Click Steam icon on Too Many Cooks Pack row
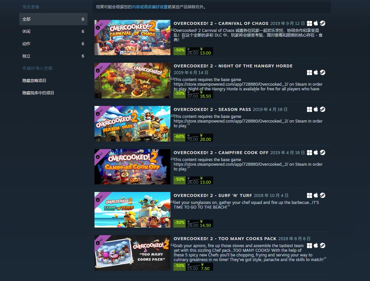 click(x=323, y=245)
